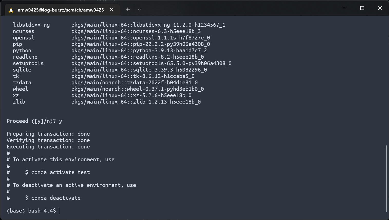Viewport: 389px width, 220px height.
Task: Open a new terminal tab
Action: (128, 9)
